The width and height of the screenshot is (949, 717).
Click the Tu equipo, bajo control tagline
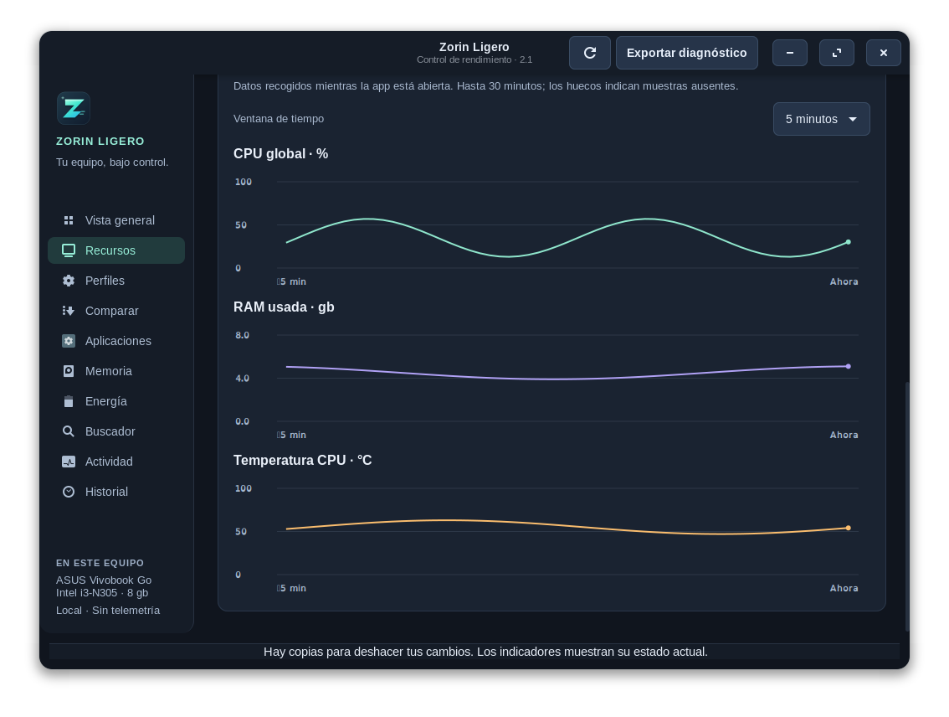pyautogui.click(x=112, y=162)
